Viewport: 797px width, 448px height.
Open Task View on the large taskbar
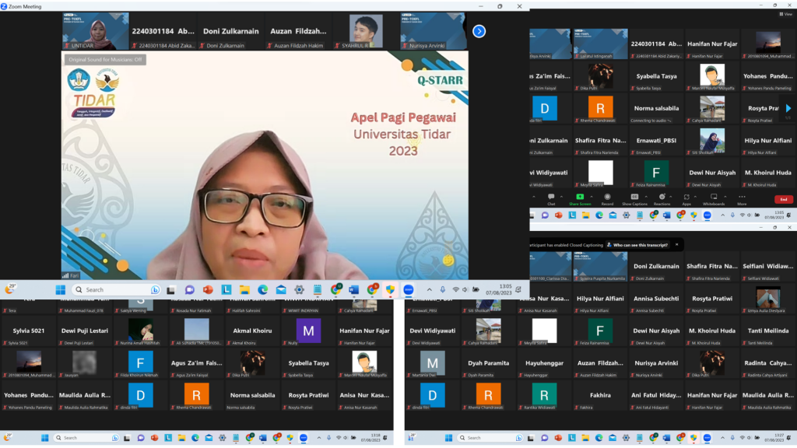[171, 289]
